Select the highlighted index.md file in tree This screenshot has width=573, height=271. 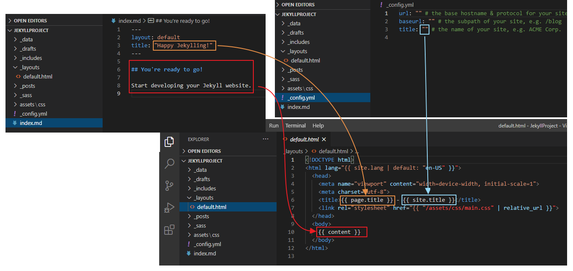pyautogui.click(x=31, y=123)
